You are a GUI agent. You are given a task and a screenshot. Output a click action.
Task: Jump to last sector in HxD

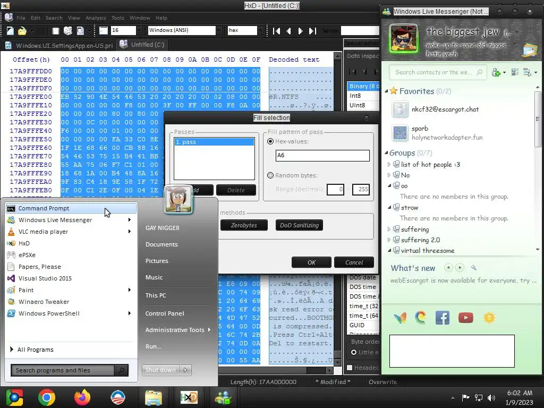(x=312, y=31)
